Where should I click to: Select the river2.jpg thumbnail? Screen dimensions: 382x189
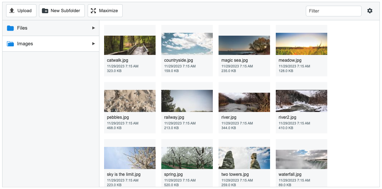[x=302, y=101]
